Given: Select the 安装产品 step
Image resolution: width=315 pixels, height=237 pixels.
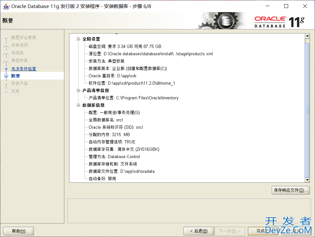Looking at the screenshot, I should click(20, 83).
